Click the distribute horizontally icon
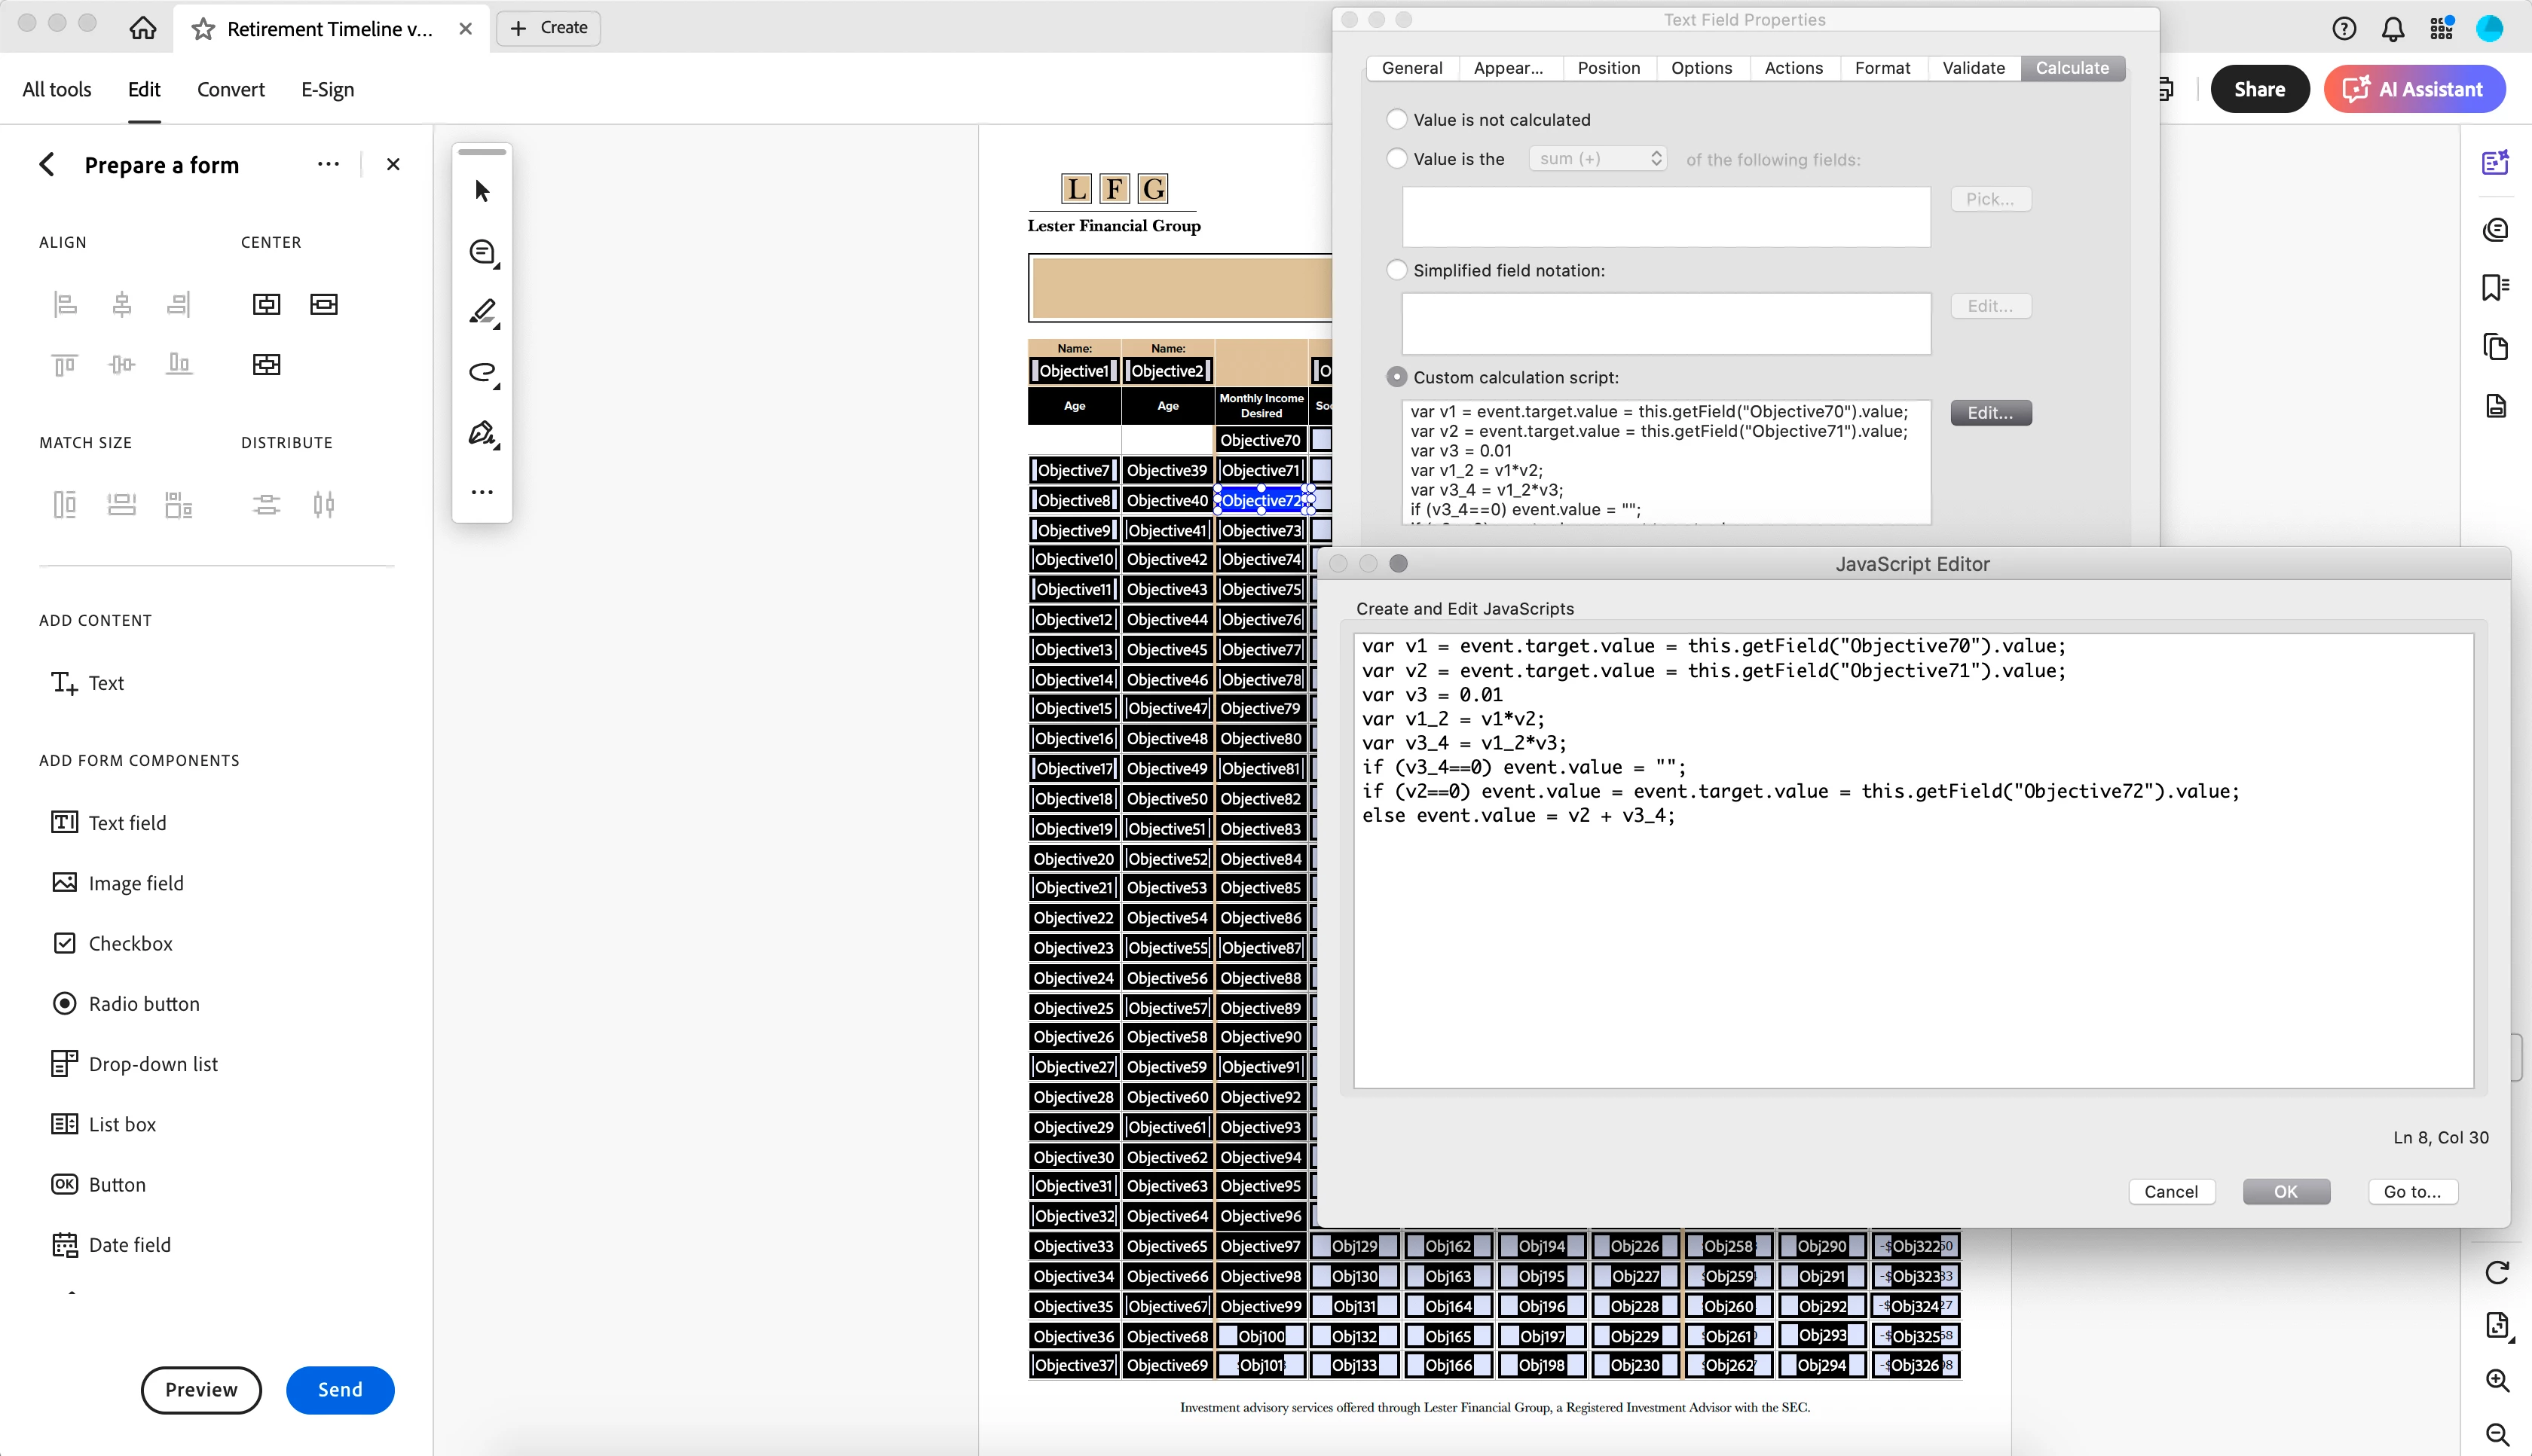The width and height of the screenshot is (2532, 1456). tap(323, 505)
